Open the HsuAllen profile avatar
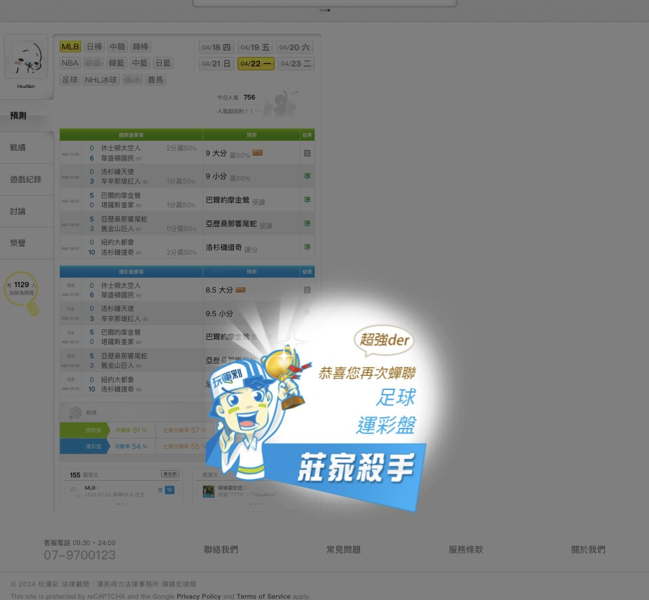Viewport: 649px width, 600px height. 26,56
